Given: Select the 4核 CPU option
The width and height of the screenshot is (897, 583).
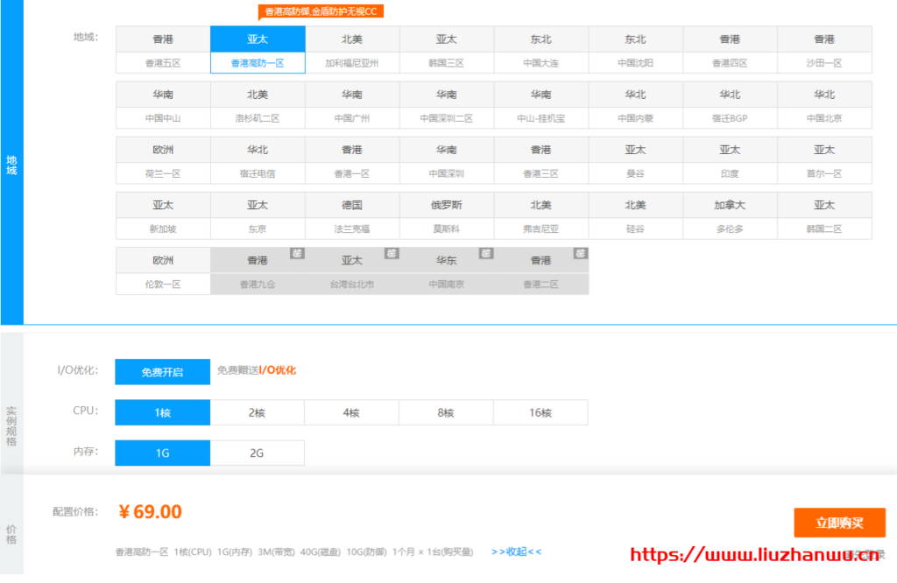Looking at the screenshot, I should 351,412.
